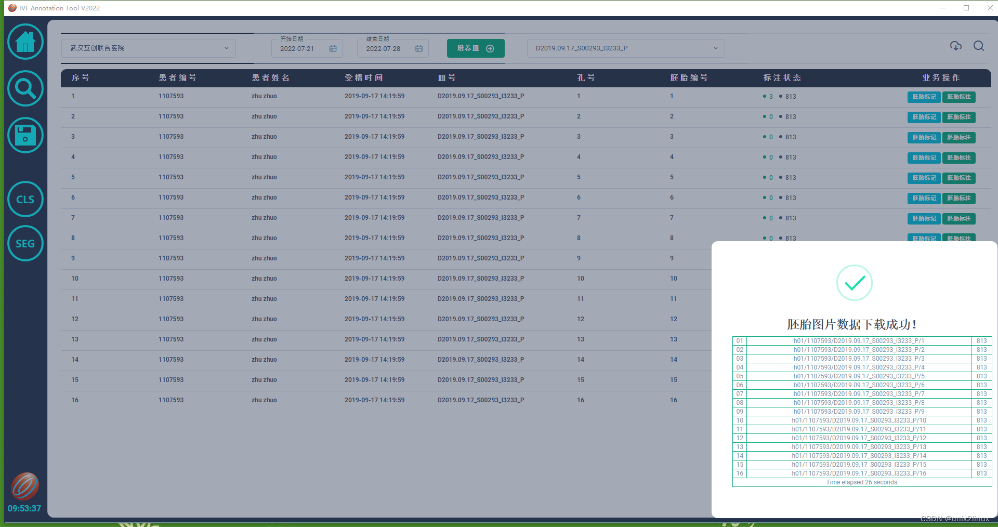Click the start date field 2022-07-21
This screenshot has height=527, width=998.
coord(307,48)
